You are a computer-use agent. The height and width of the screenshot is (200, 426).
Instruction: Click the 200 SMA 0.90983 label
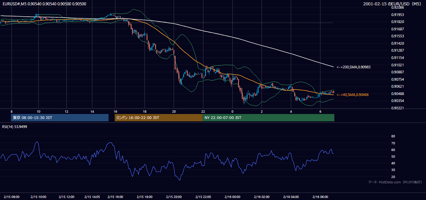354,67
